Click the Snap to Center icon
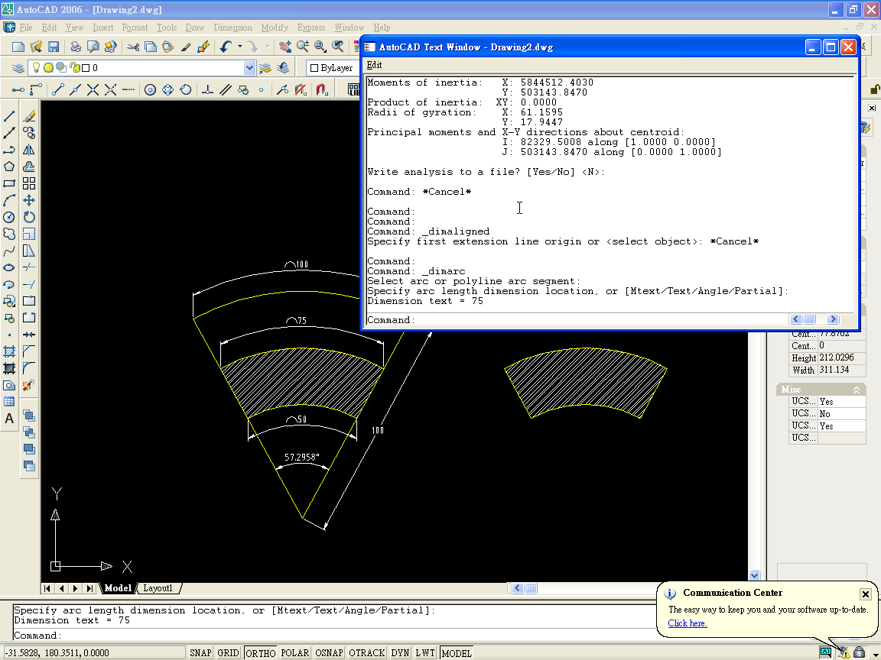 150,90
